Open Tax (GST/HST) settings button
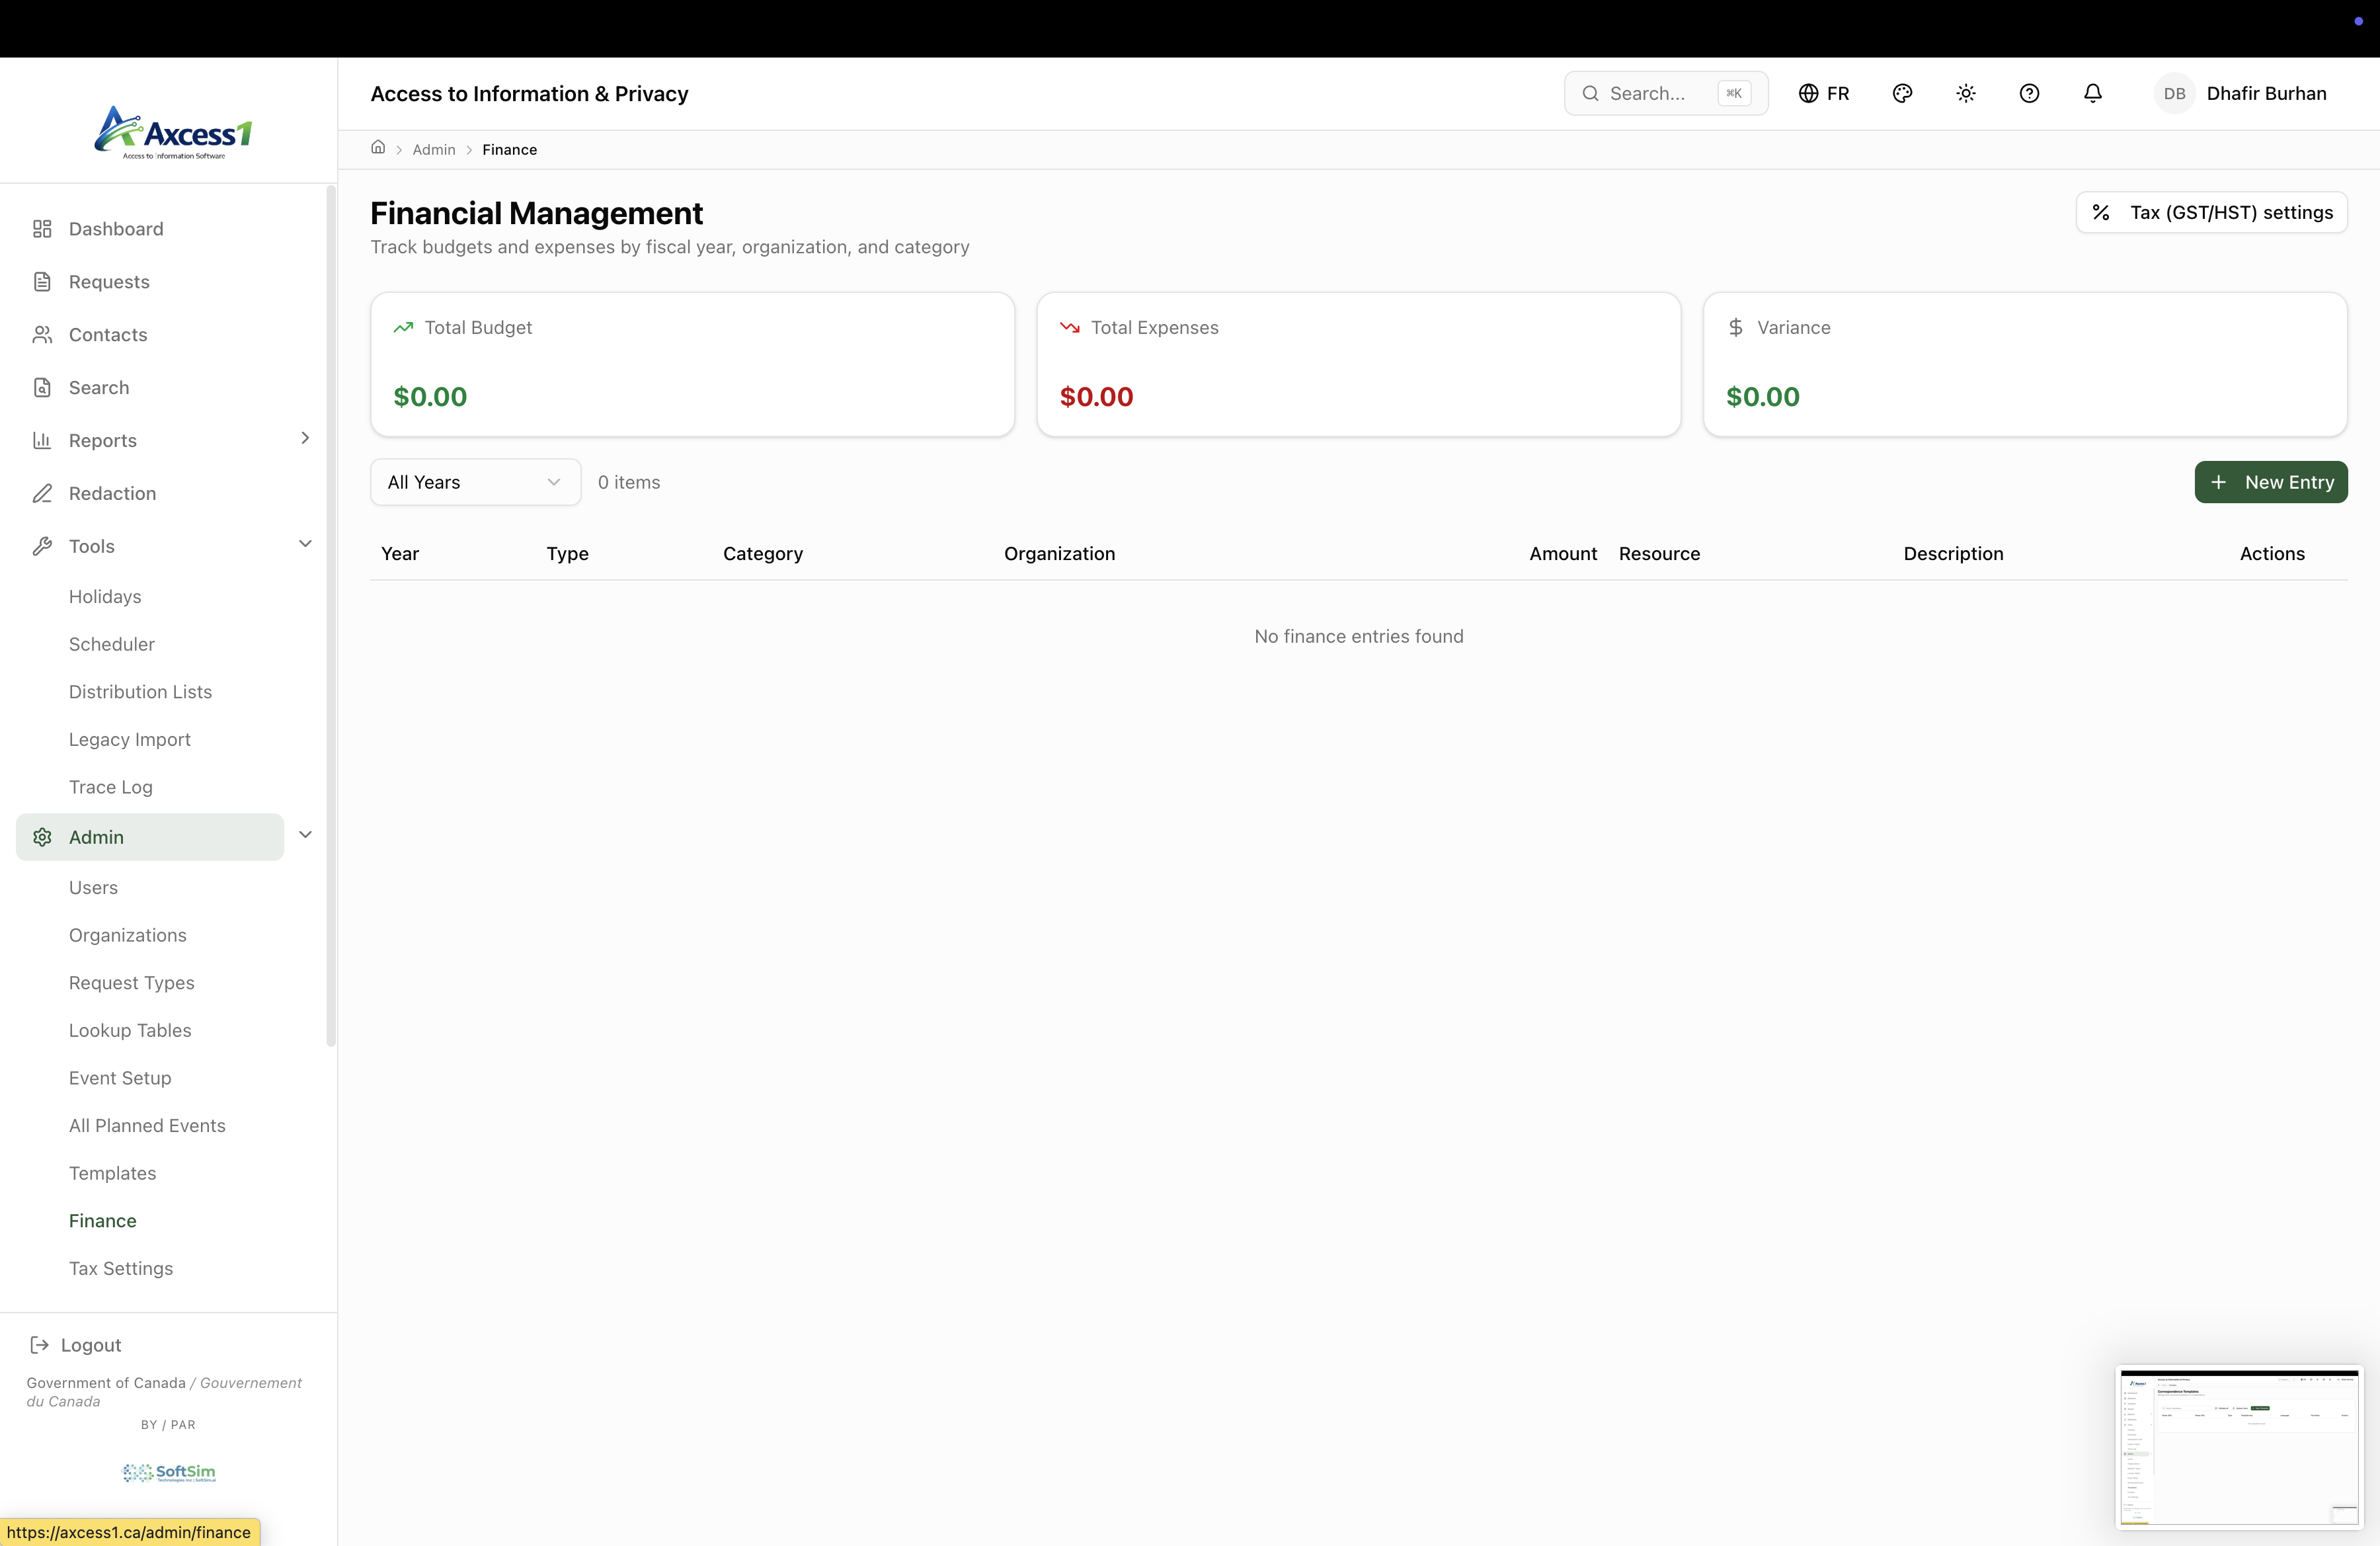The height and width of the screenshot is (1546, 2380). click(2211, 212)
